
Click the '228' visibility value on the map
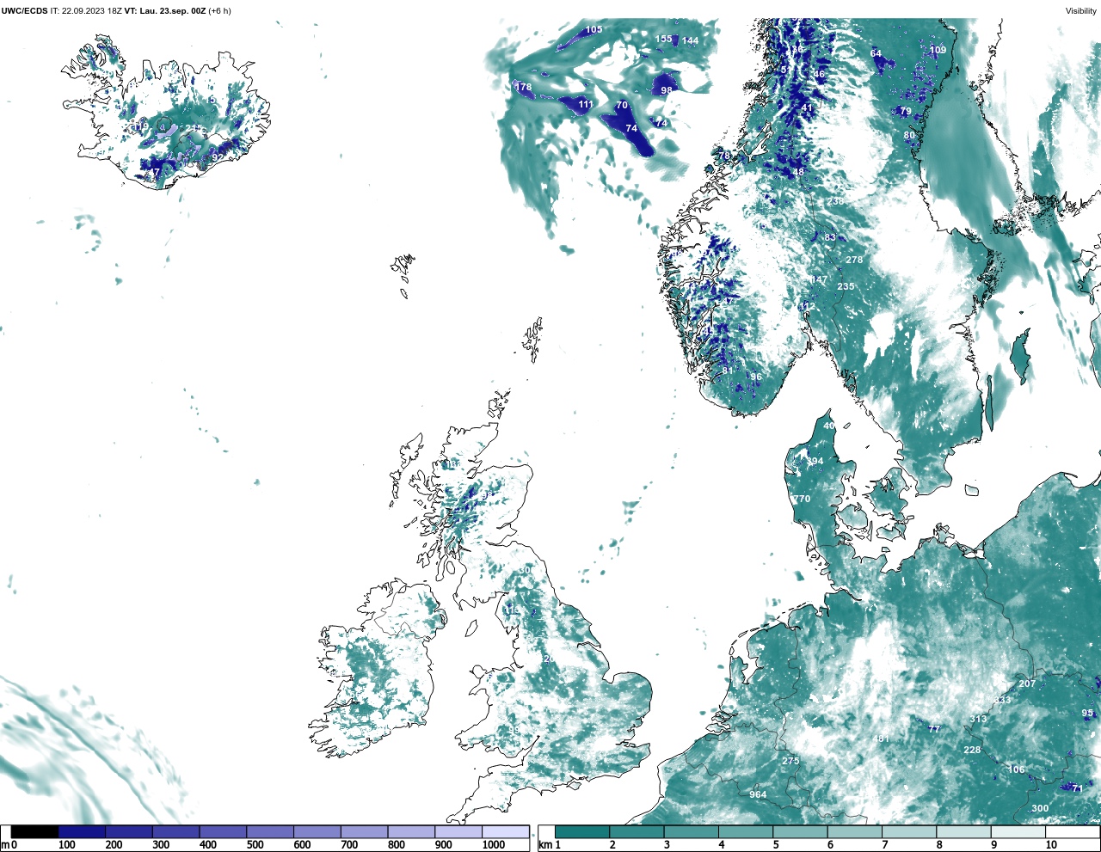[972, 750]
